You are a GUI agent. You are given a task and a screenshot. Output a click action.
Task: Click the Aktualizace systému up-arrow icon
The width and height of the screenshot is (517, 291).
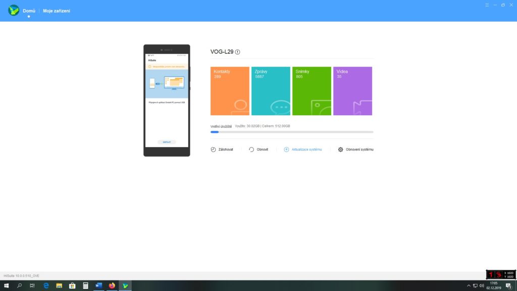tap(286, 150)
